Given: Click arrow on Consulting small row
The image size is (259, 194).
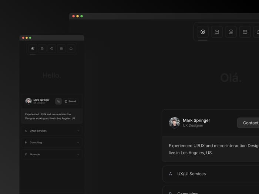Looking at the screenshot, I should click(78, 143).
